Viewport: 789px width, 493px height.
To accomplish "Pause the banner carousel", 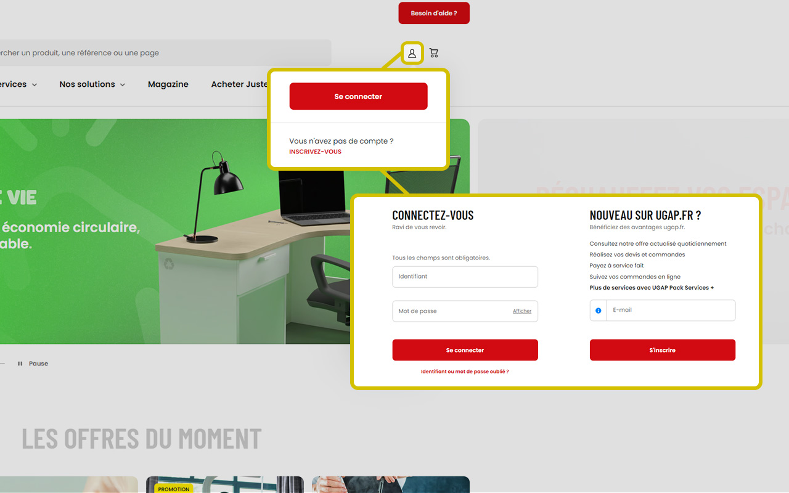I will click(x=33, y=364).
